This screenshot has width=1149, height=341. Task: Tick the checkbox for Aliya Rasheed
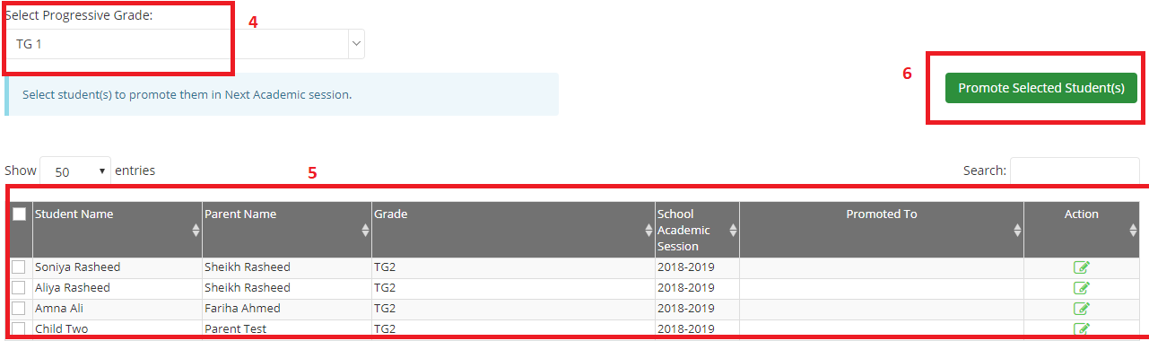click(x=19, y=287)
